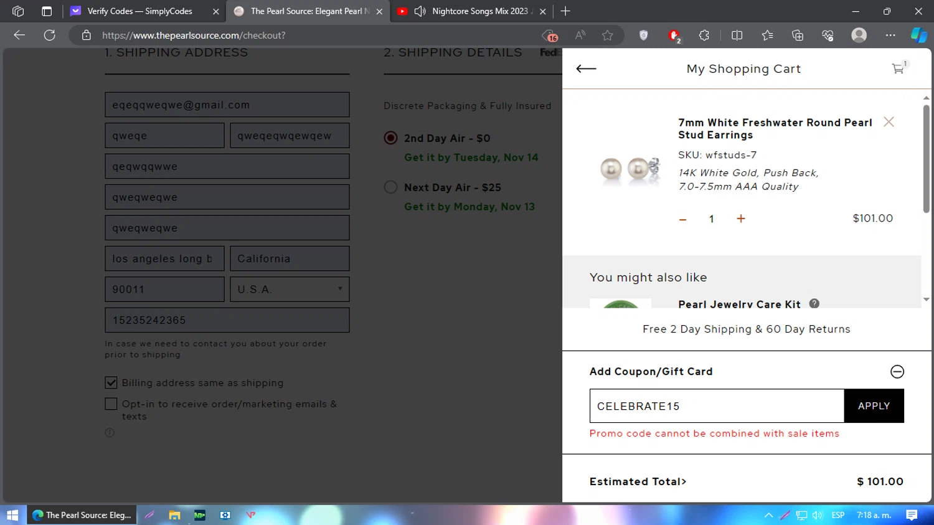Close the Verify Codes tab
This screenshot has width=934, height=525.
pos(215,11)
